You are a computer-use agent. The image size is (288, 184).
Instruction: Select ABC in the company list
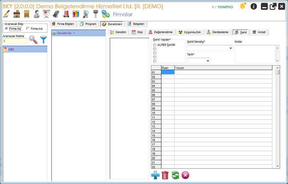[25, 49]
